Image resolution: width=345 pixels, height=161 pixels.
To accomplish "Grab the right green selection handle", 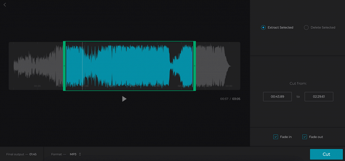I will [x=194, y=66].
